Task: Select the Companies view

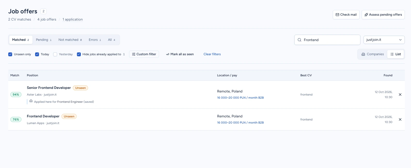Action: pos(373,54)
